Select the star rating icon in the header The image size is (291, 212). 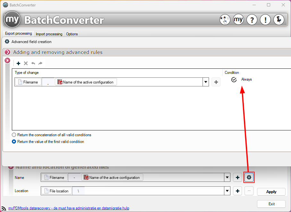pos(225,20)
